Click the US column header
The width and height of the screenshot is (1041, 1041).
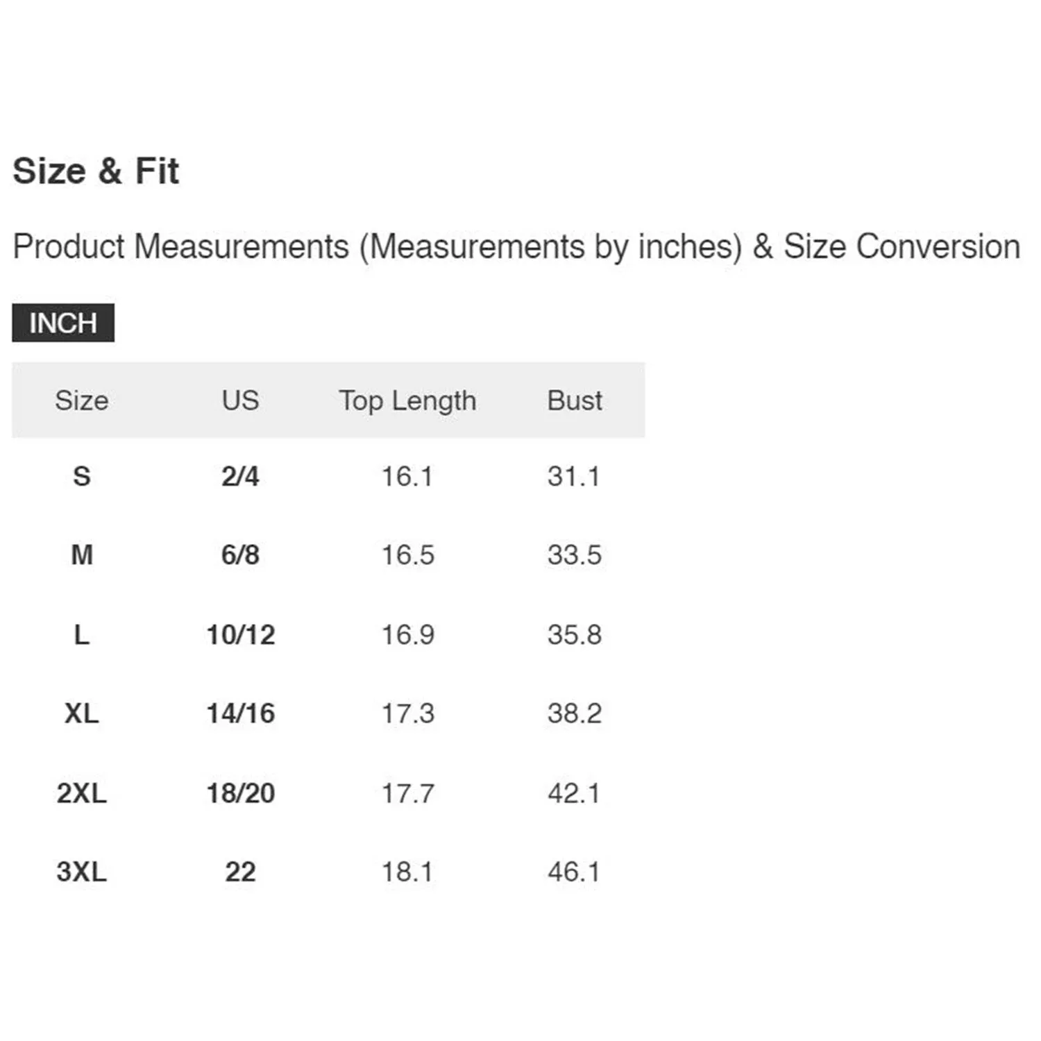pyautogui.click(x=240, y=400)
